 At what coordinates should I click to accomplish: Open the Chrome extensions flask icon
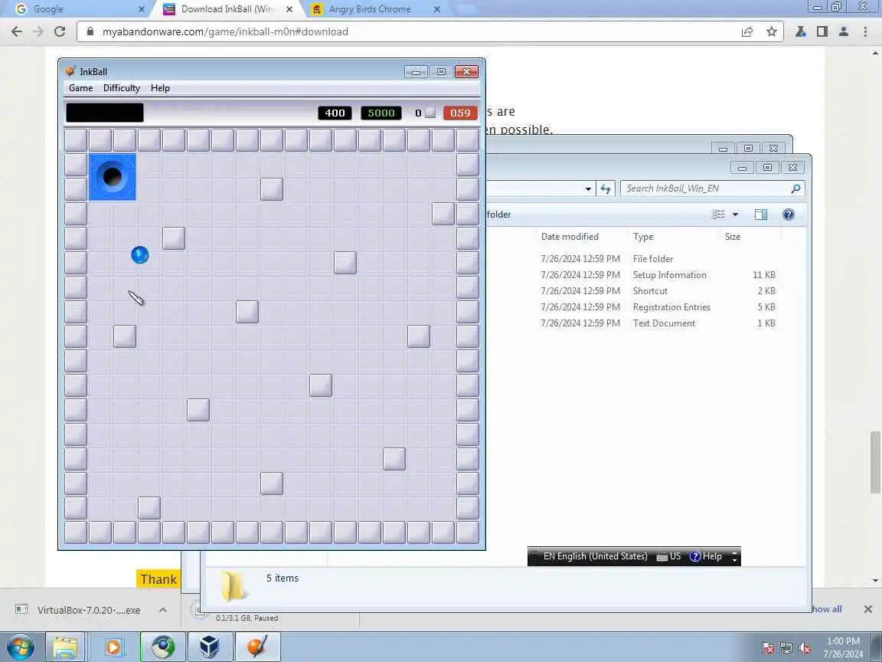[x=800, y=31]
